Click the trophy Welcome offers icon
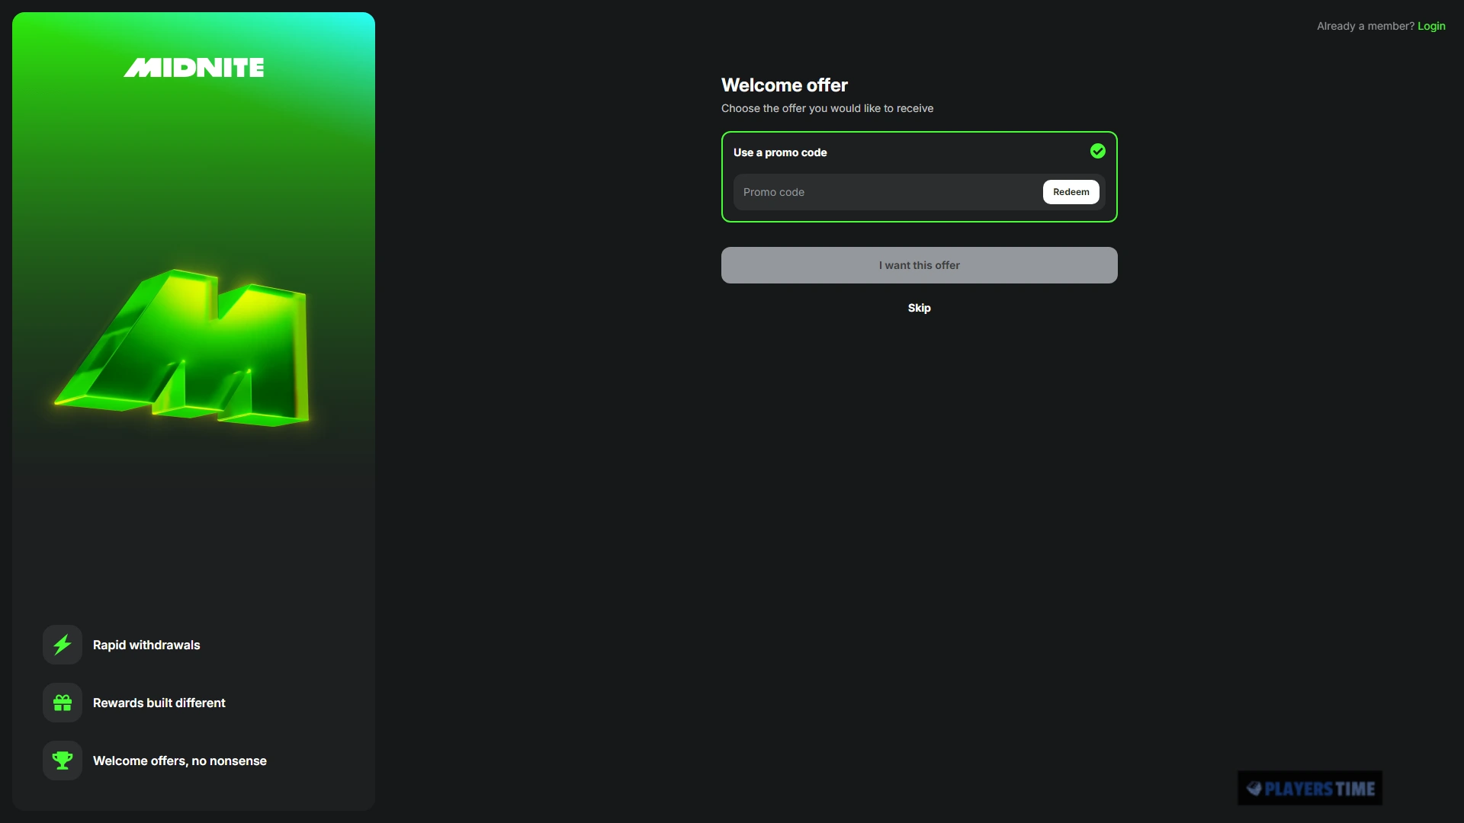This screenshot has width=1464, height=823. tap(63, 761)
